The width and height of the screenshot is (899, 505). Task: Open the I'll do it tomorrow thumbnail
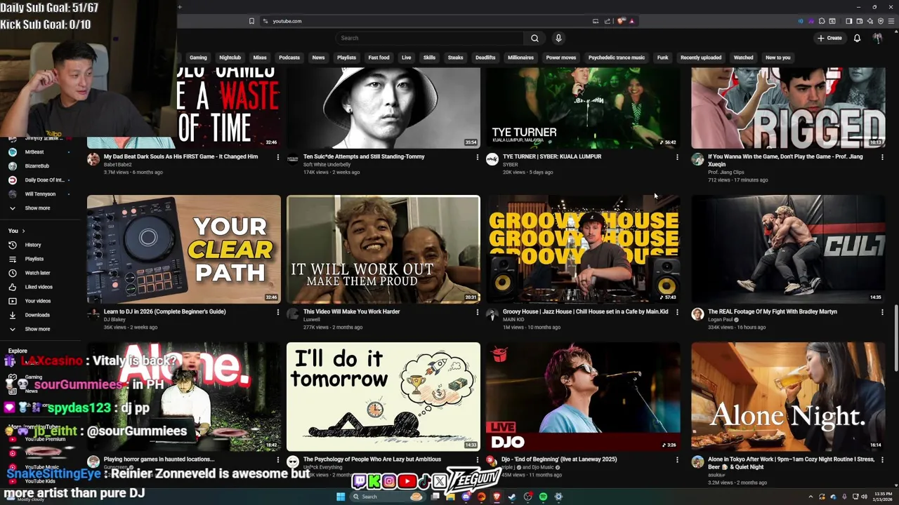(383, 396)
